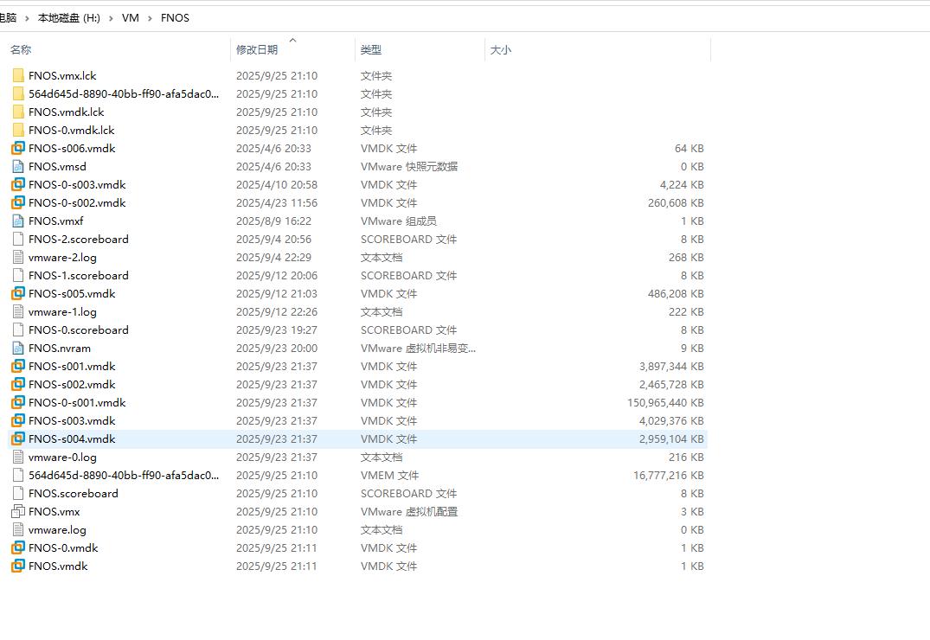This screenshot has width=930, height=640.
Task: Click the date 2025/4/23 11:56
Action: coord(276,203)
